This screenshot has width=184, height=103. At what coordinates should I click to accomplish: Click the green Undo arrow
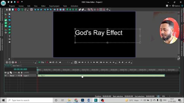pyautogui.click(x=22, y=9)
